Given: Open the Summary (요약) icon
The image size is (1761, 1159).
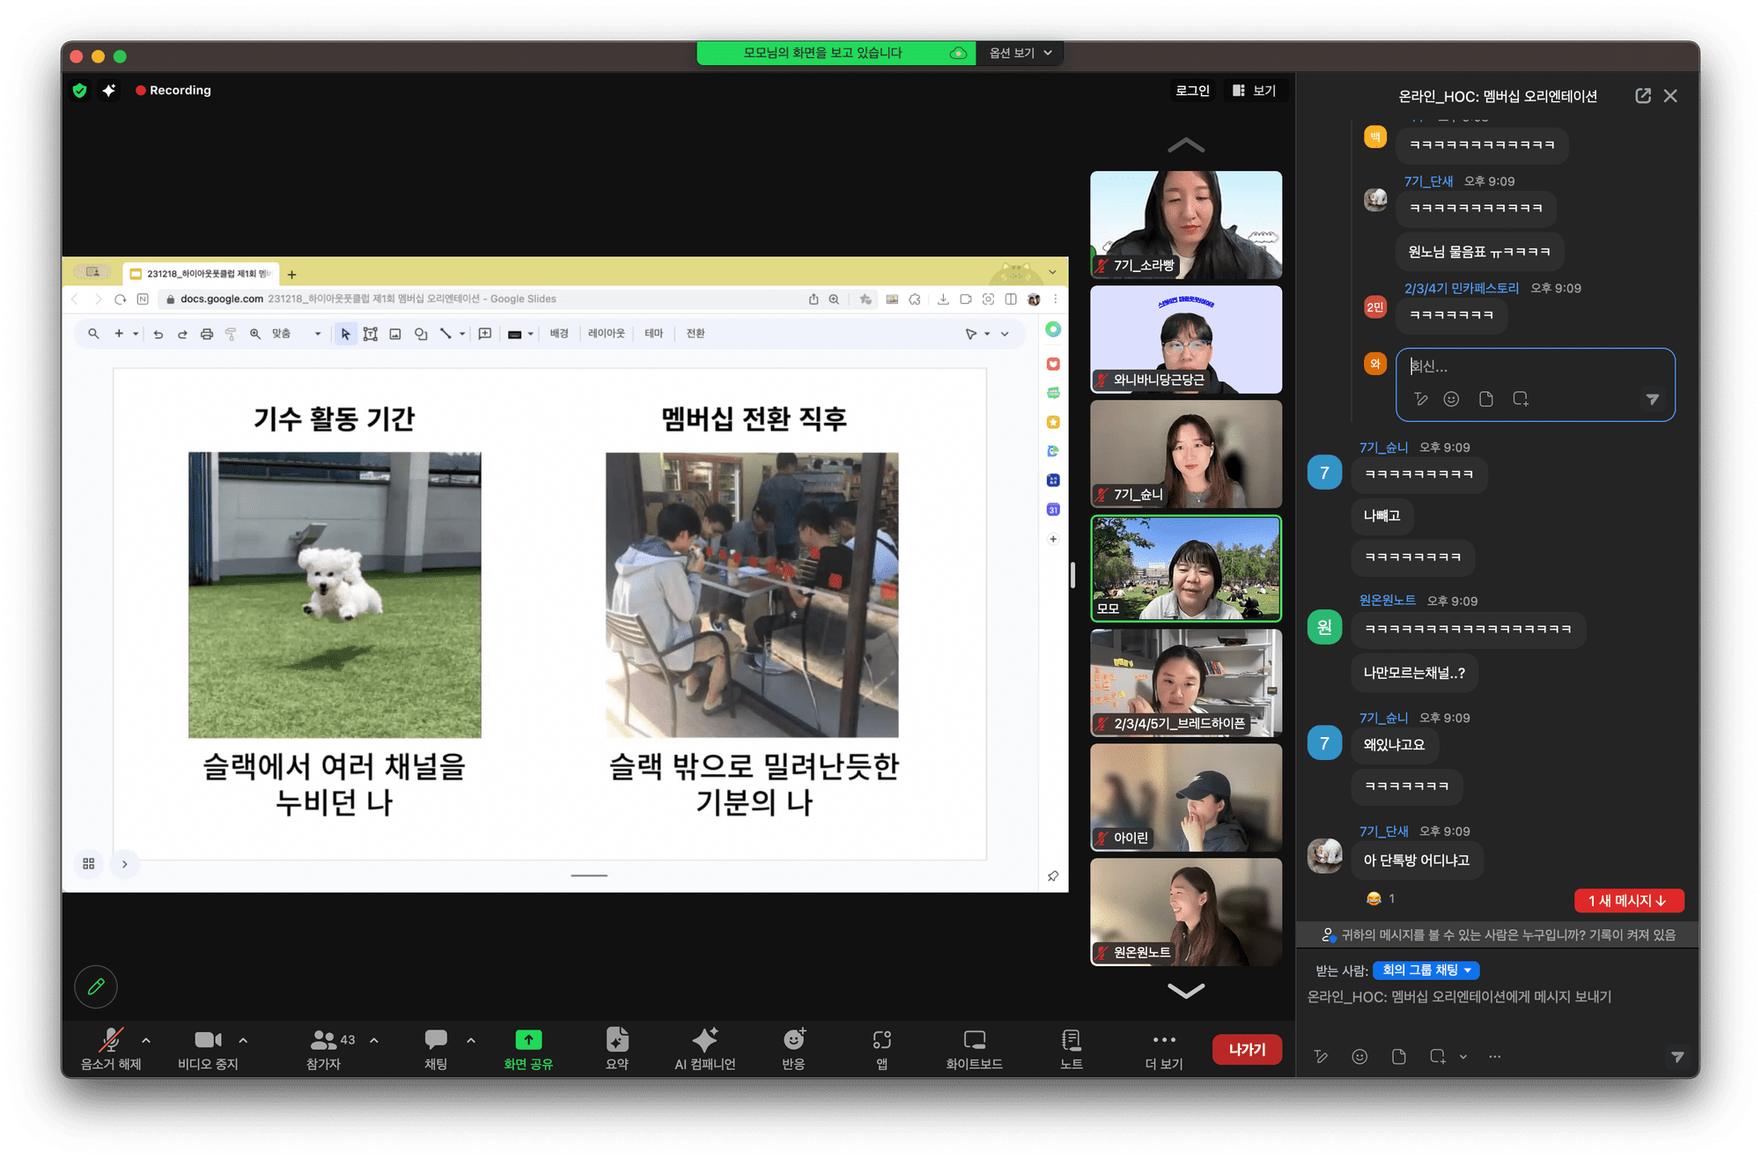Looking at the screenshot, I should click(x=616, y=1040).
